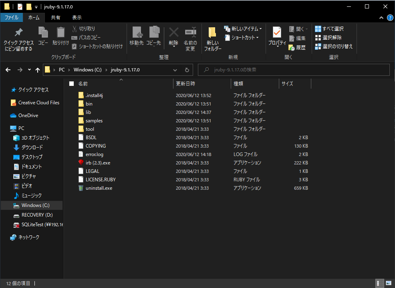Click the 切り取り (Cut) scissors icon
The width and height of the screenshot is (395, 288).
coord(75,29)
